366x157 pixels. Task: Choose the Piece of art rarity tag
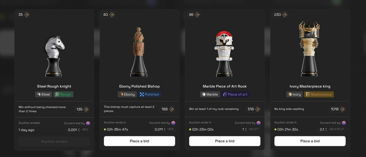tap(235, 94)
